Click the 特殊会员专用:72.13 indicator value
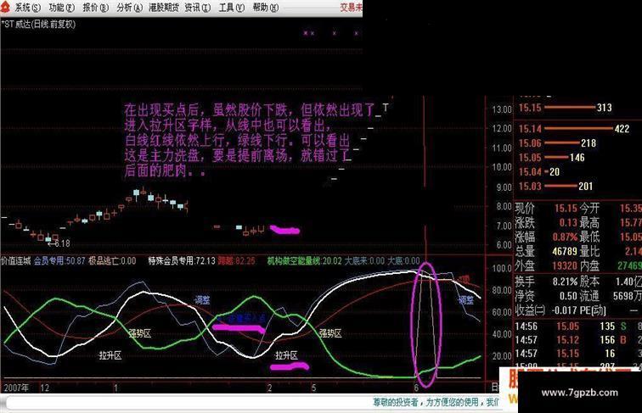 [x=182, y=260]
